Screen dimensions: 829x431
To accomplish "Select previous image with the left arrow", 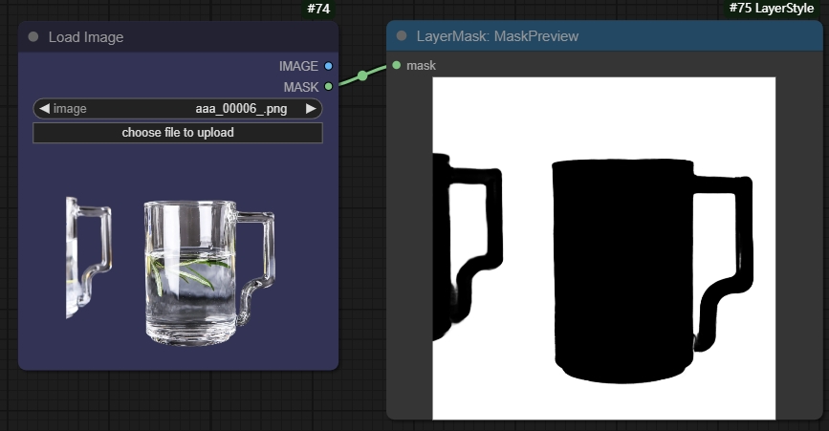I will 44,108.
